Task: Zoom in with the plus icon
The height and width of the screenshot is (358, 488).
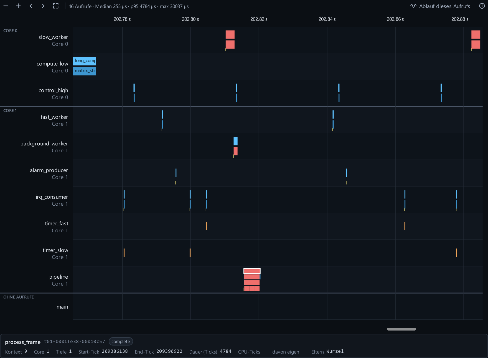Action: (x=18, y=6)
